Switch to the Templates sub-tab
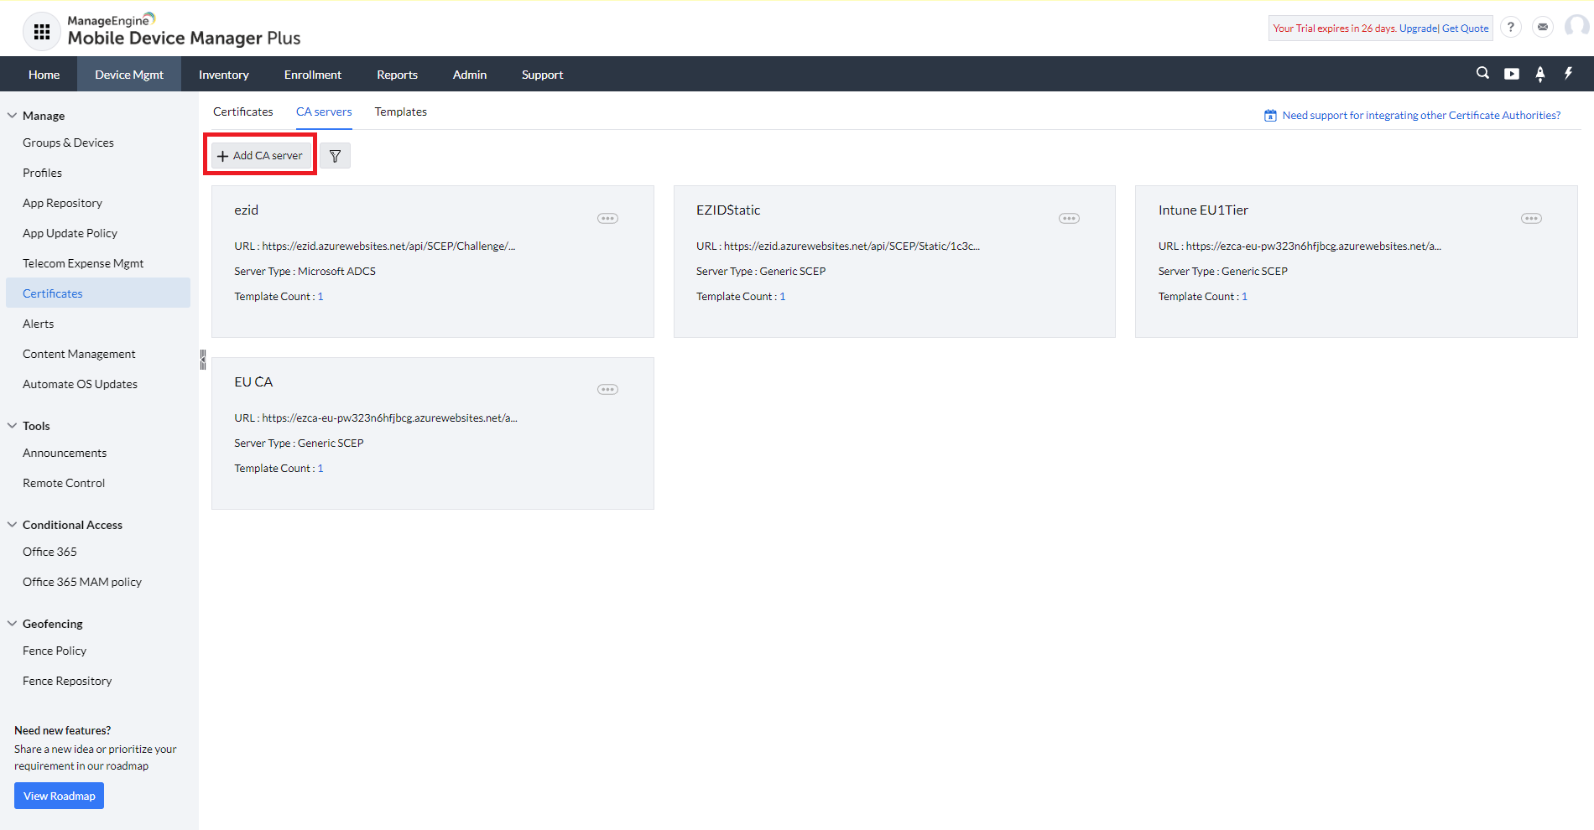This screenshot has width=1594, height=830. tap(401, 112)
